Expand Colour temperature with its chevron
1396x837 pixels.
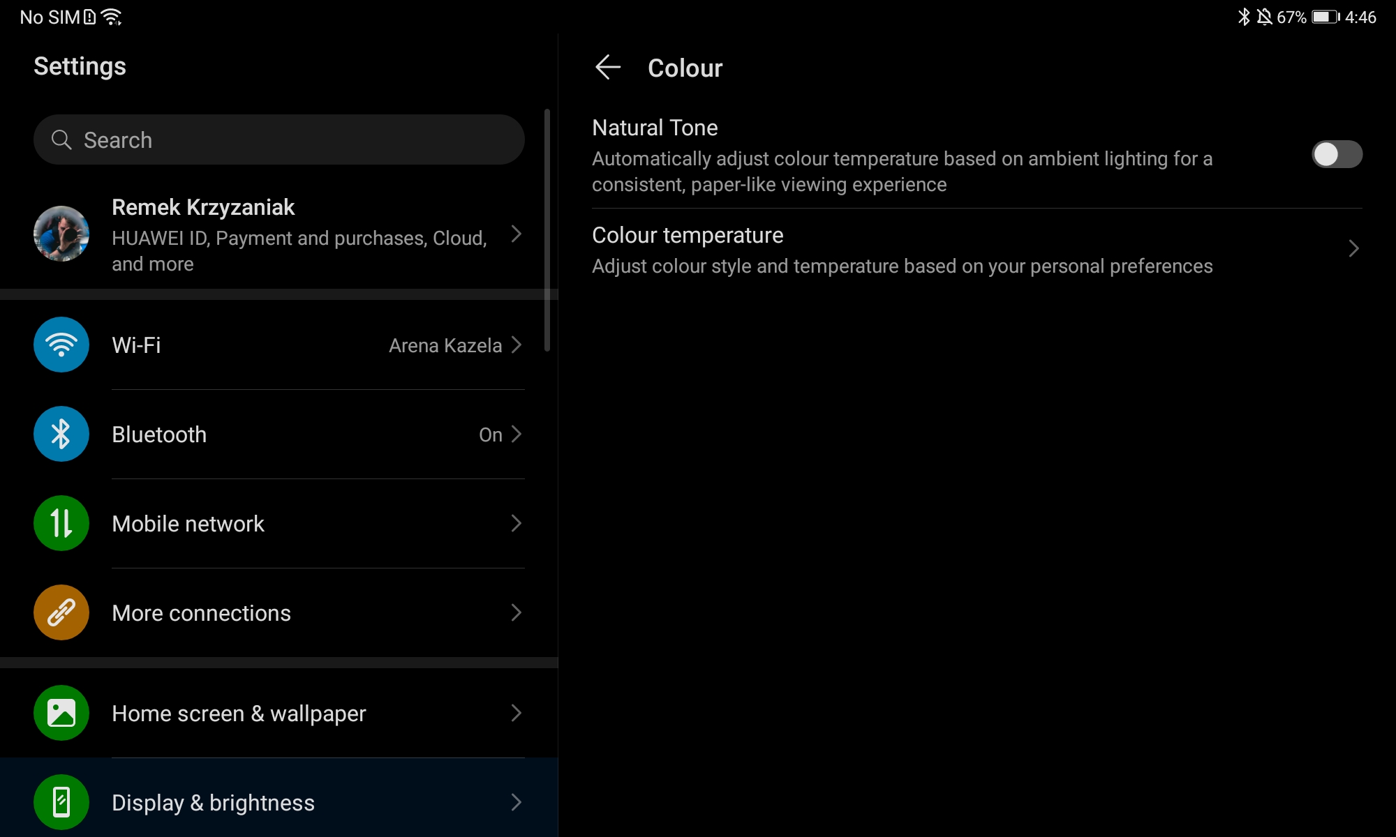(x=1353, y=248)
